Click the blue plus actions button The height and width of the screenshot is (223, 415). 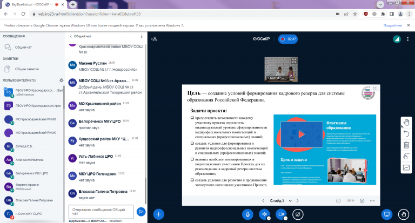pyautogui.click(x=159, y=214)
